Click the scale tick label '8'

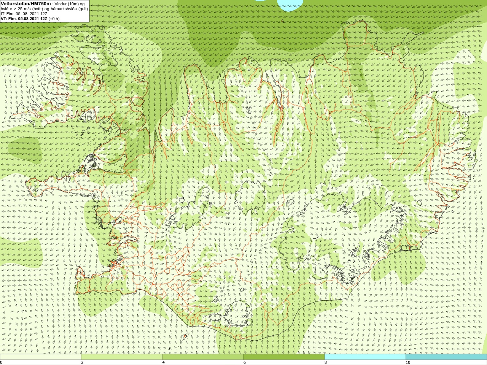tap(325, 362)
